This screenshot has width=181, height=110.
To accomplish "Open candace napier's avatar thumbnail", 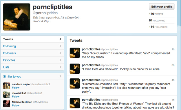I will [x=6, y=86].
